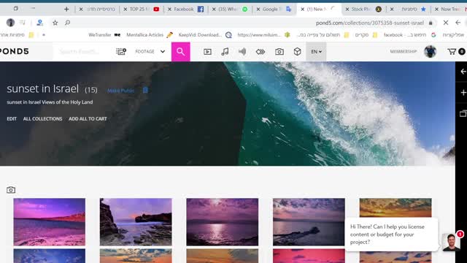Open the pink beach sunset thumbnail
The width and height of the screenshot is (467, 263).
tap(49, 222)
